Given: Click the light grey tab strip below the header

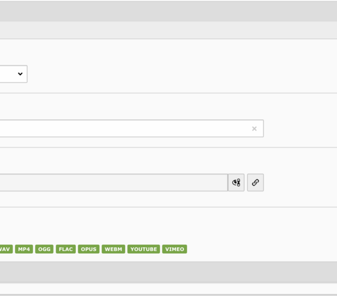Looking at the screenshot, I should (x=168, y=30).
